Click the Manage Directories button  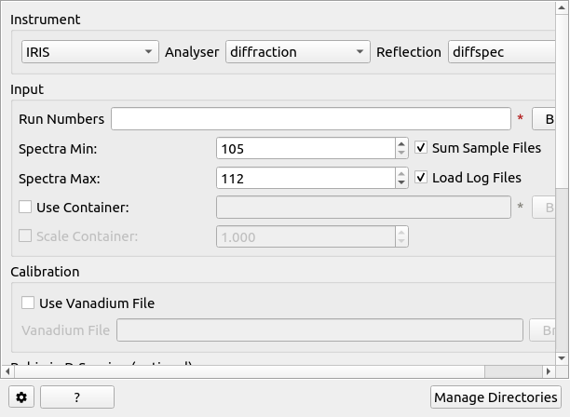click(495, 397)
